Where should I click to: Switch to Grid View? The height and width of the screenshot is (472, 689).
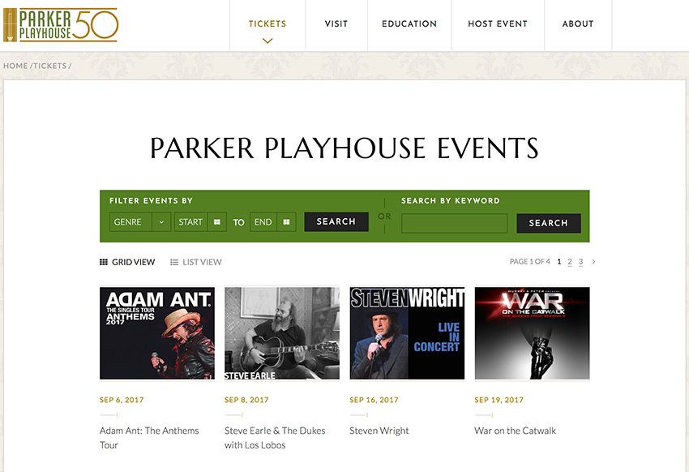coord(127,262)
